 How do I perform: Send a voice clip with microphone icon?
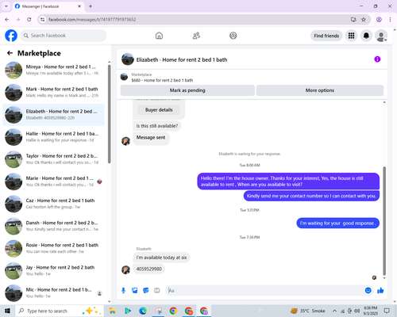pos(123,291)
